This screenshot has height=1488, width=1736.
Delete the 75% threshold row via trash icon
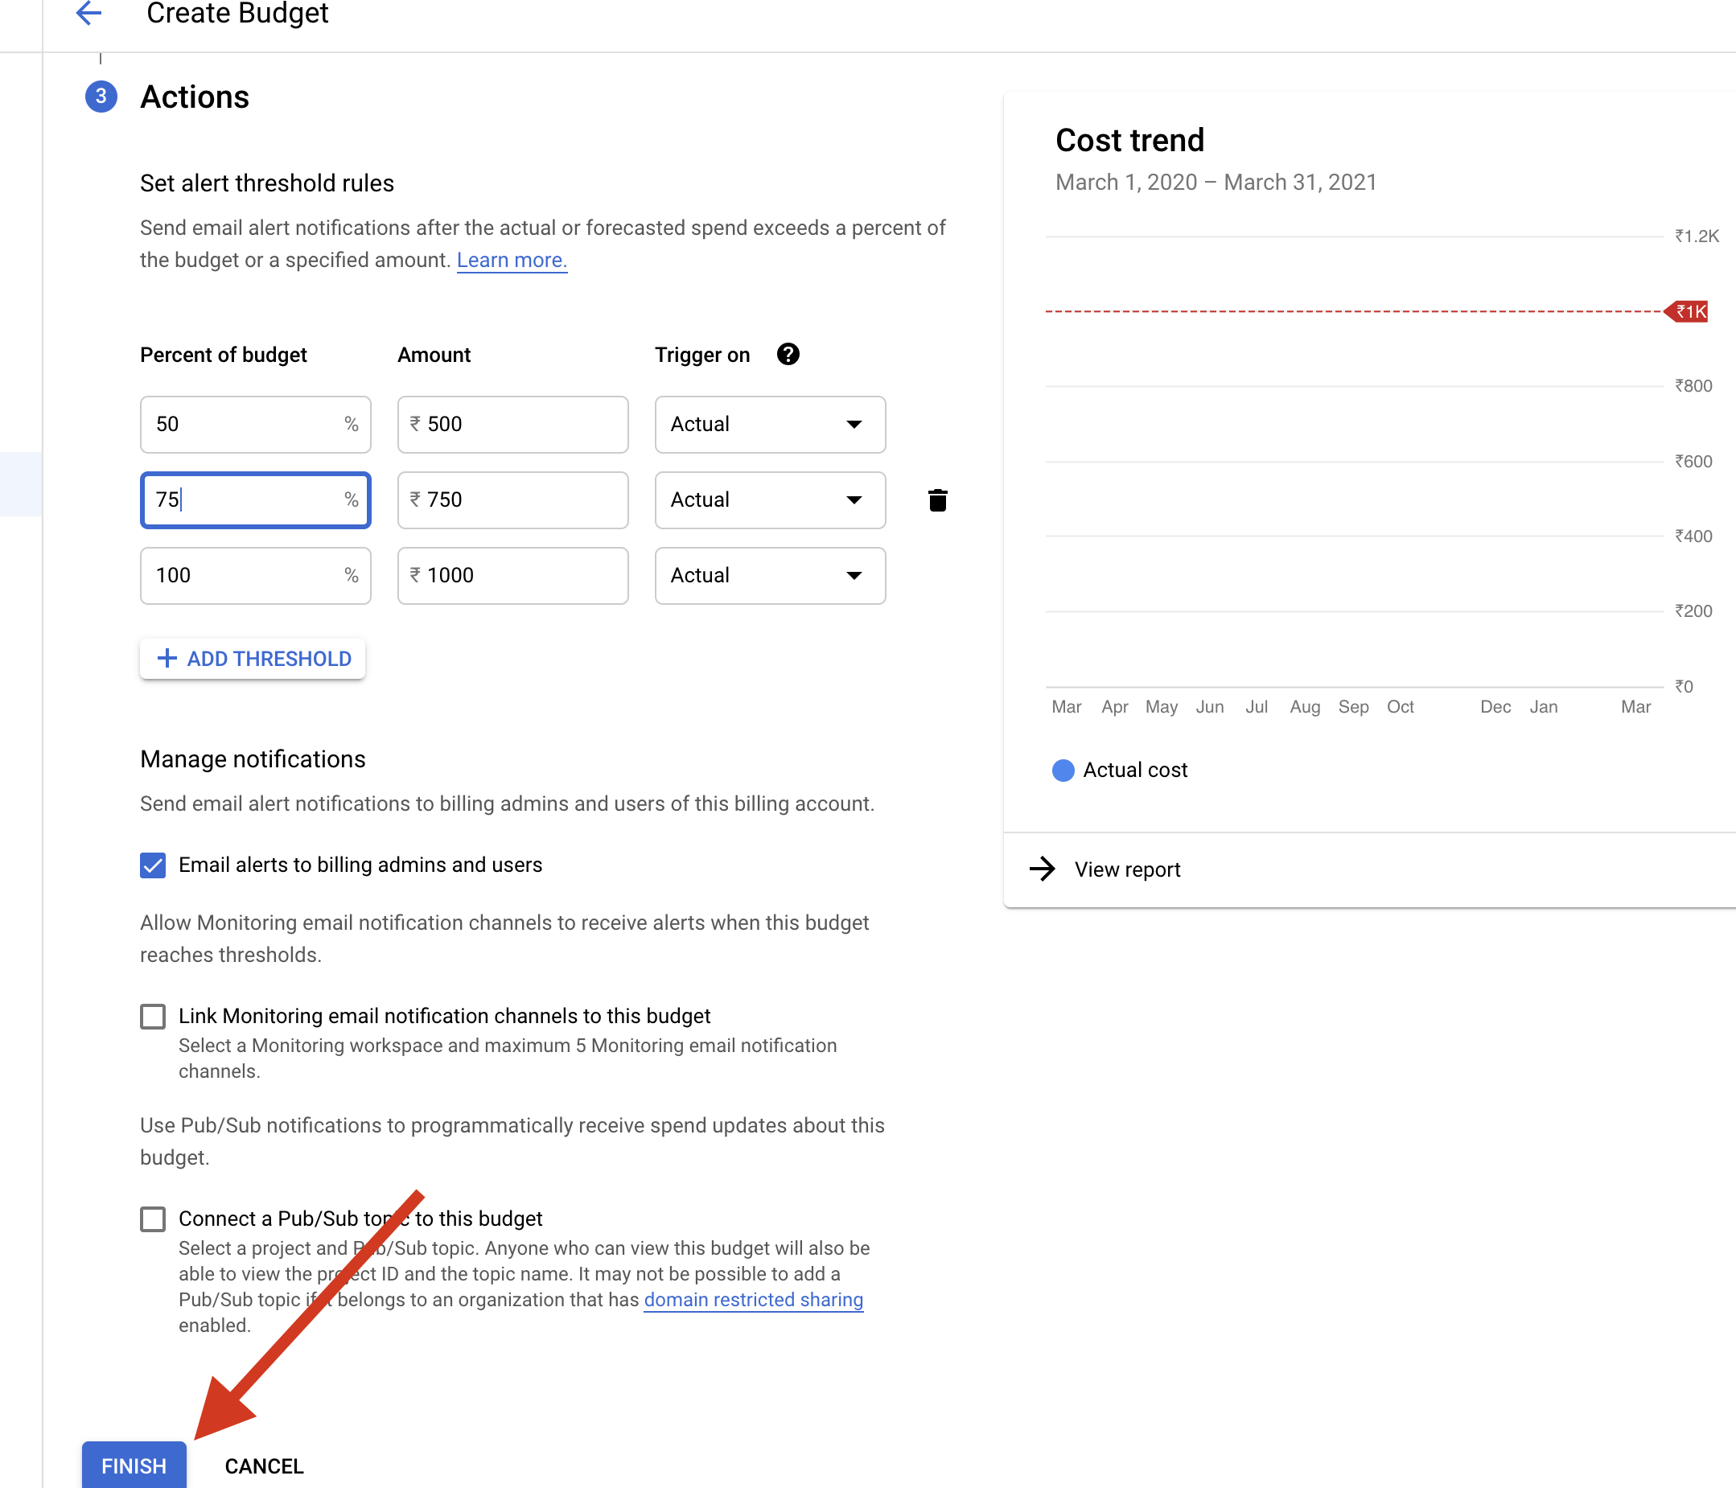[x=937, y=500]
